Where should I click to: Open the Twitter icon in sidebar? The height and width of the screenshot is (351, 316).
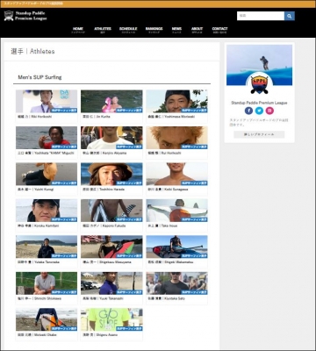pos(259,111)
